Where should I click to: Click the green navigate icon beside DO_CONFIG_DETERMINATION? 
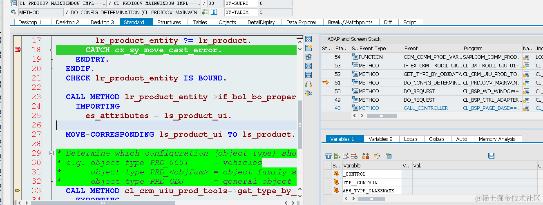(x=206, y=12)
